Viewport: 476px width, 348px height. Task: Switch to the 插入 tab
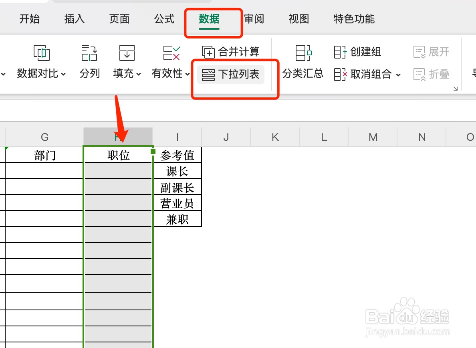click(75, 19)
